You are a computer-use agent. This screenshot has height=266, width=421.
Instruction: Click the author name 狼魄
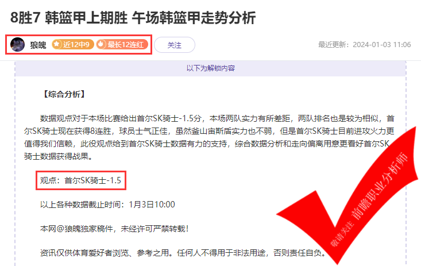(38, 45)
